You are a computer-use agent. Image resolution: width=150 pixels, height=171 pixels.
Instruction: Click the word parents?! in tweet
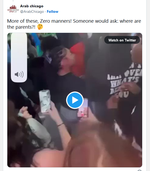(25, 27)
